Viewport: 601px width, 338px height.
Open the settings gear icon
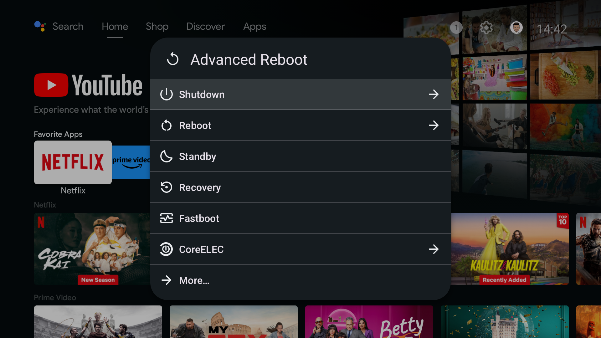pos(486,28)
